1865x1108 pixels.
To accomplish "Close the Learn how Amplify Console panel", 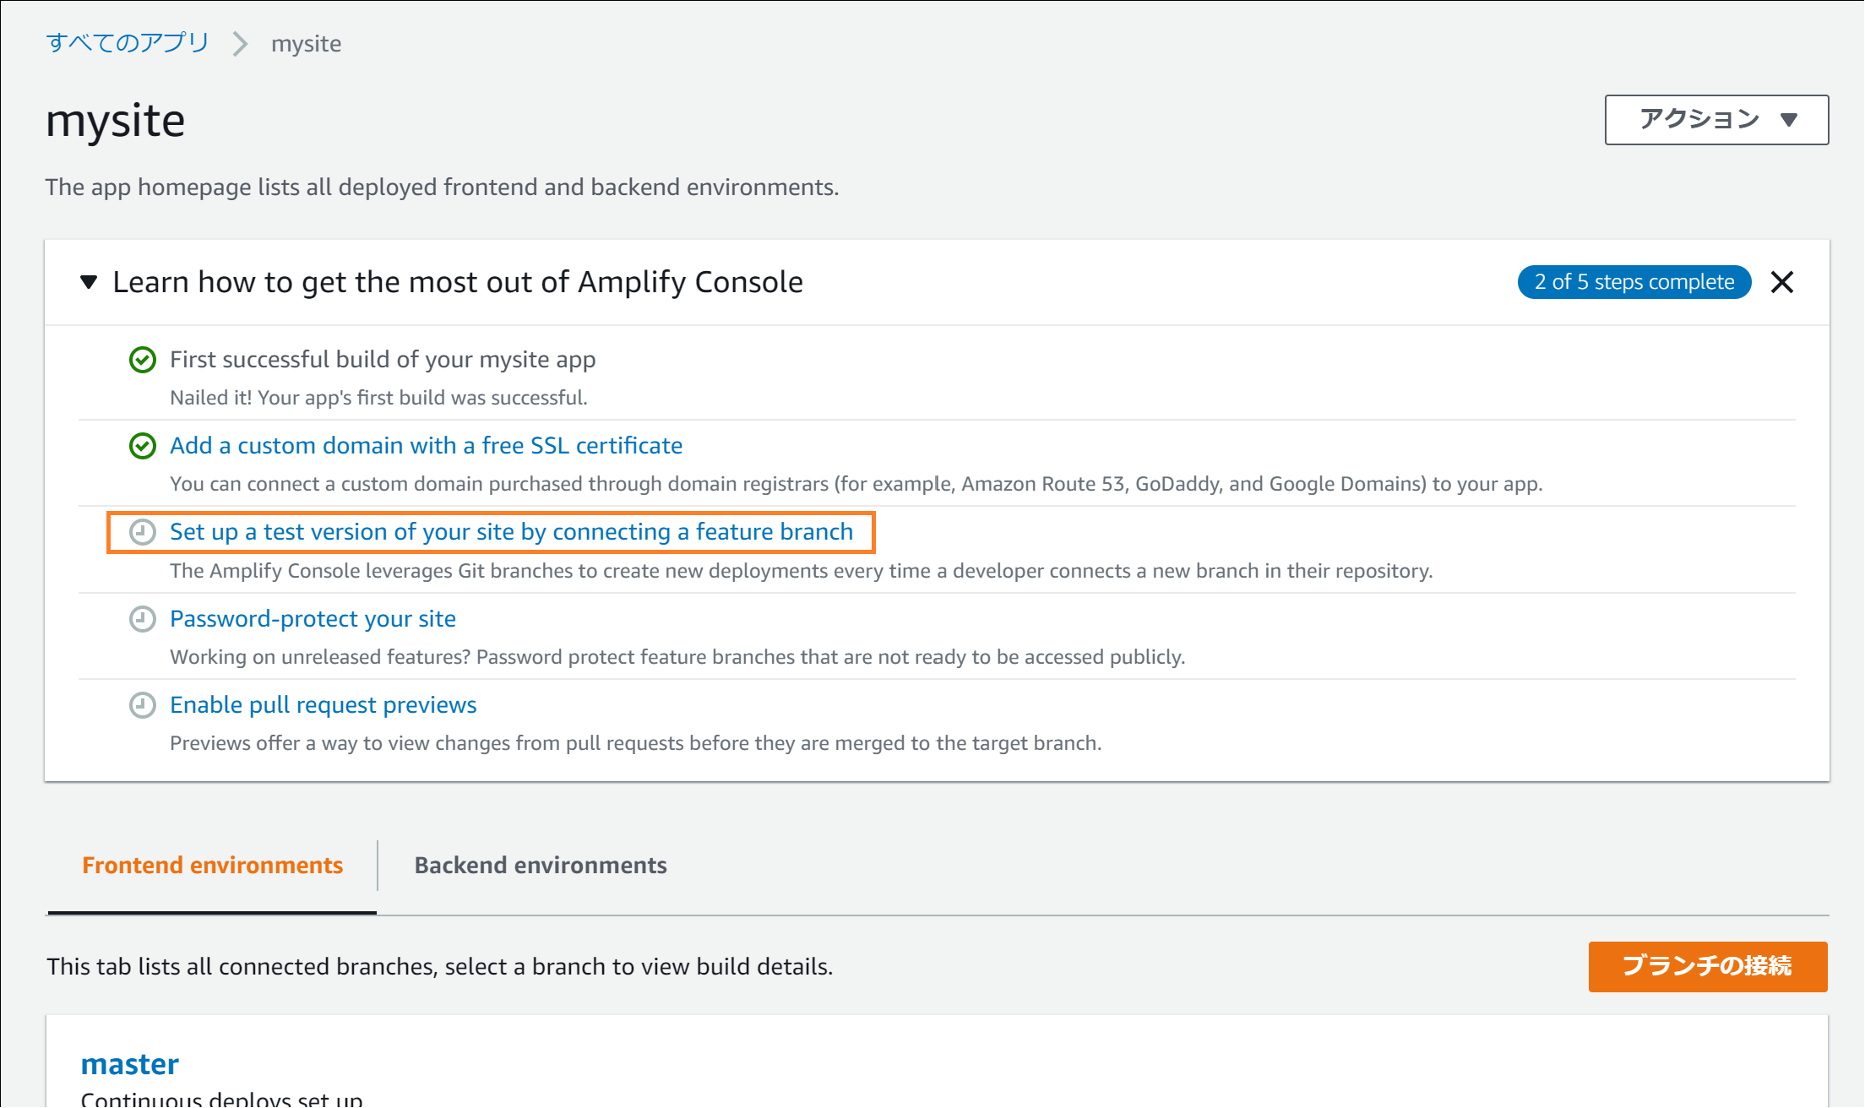I will (x=1782, y=282).
